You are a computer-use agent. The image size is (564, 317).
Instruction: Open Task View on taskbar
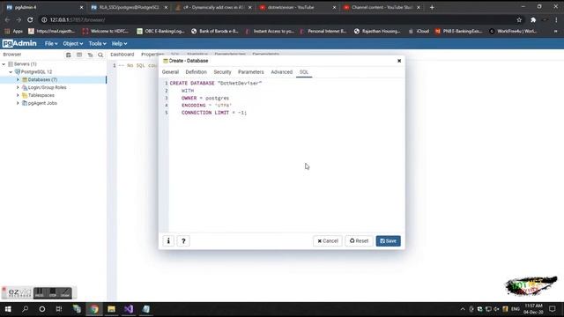point(59,309)
